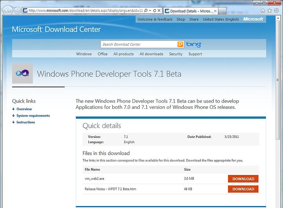283x208 pixels.
Task: Open the browser Home icon
Action: (x=263, y=11)
